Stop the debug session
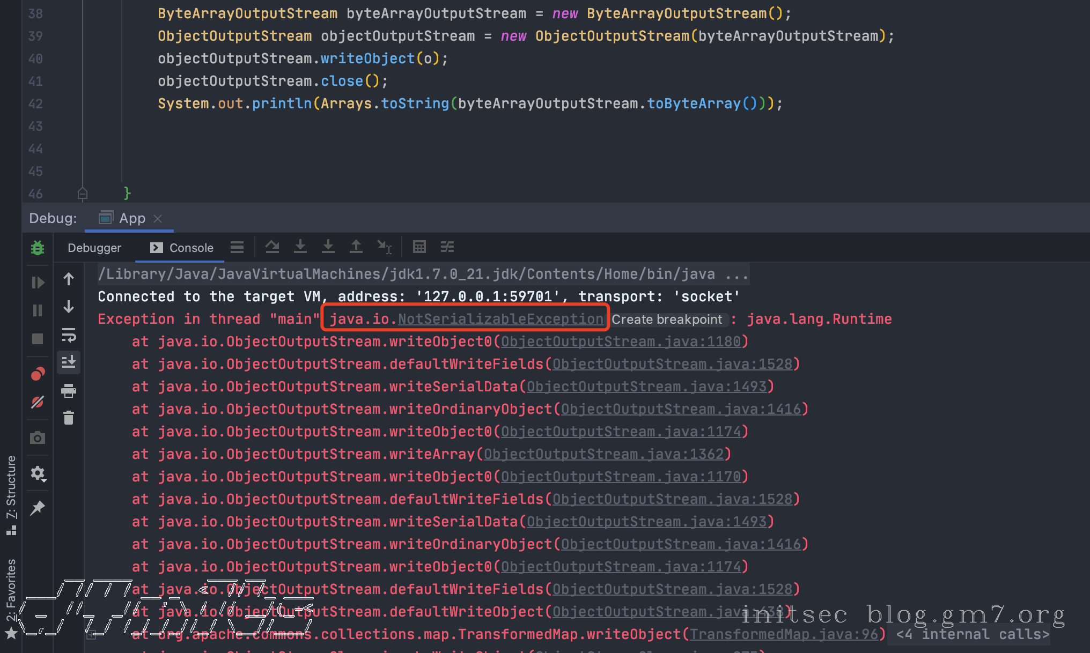This screenshot has height=653, width=1090. (38, 339)
